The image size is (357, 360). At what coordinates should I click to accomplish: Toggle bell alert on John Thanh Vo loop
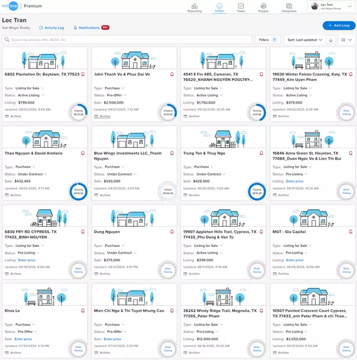pos(172,74)
